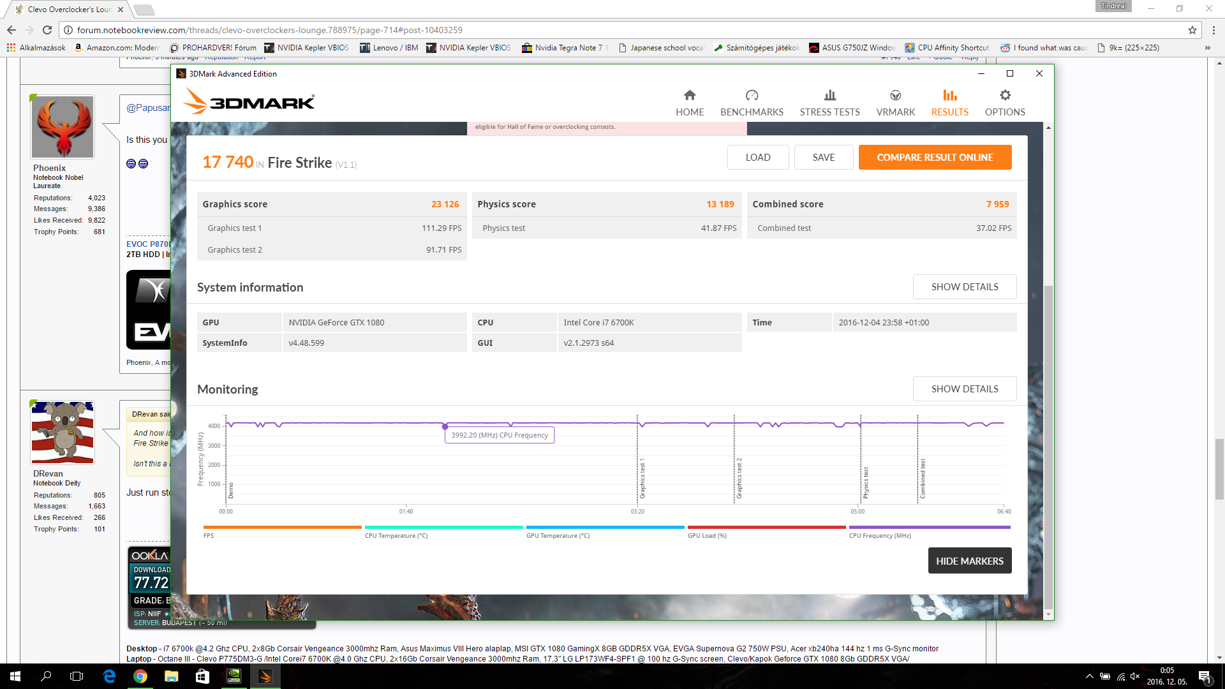
Task: Close the Clevo Overclocker's Lounge tab
Action: [x=121, y=10]
